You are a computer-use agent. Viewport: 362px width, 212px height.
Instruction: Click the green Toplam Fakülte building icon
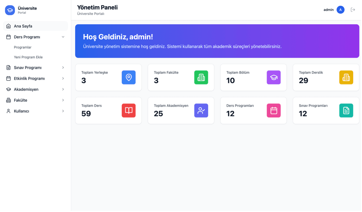click(201, 77)
